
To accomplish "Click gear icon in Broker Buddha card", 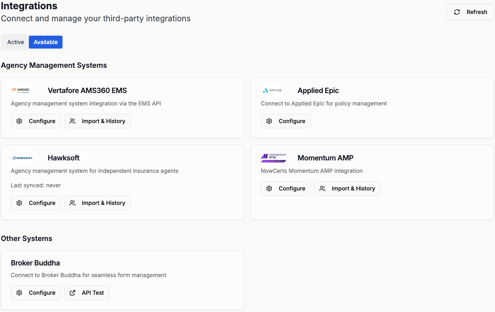I will [x=19, y=293].
